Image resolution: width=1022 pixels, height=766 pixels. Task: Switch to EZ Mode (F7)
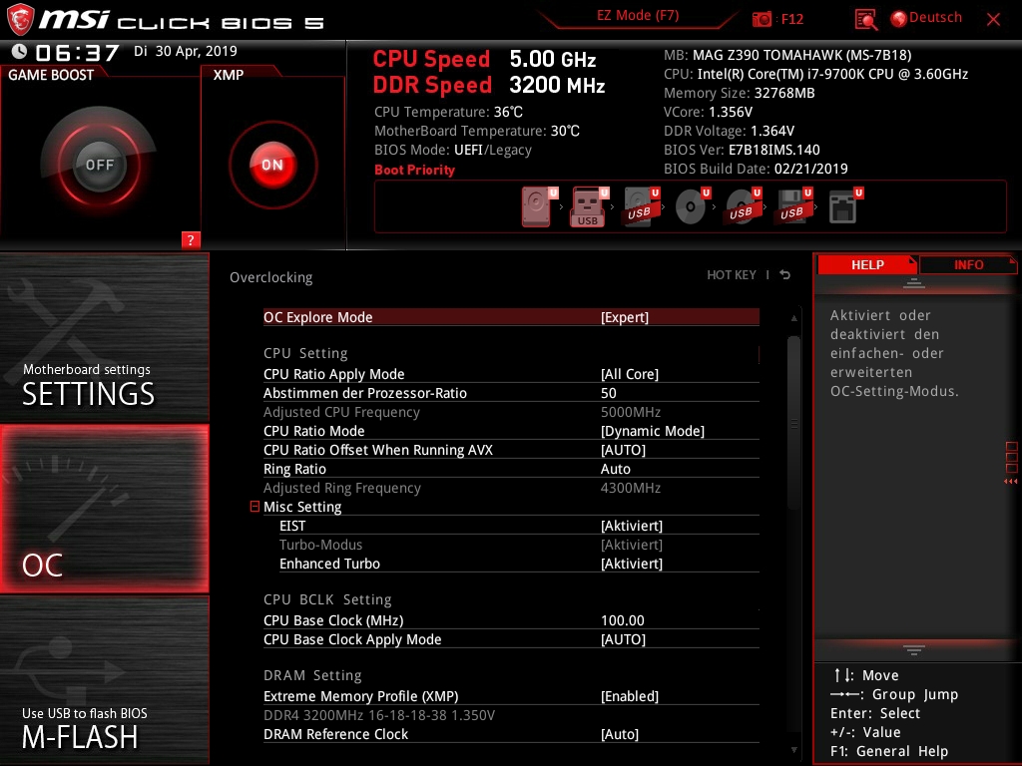click(638, 16)
